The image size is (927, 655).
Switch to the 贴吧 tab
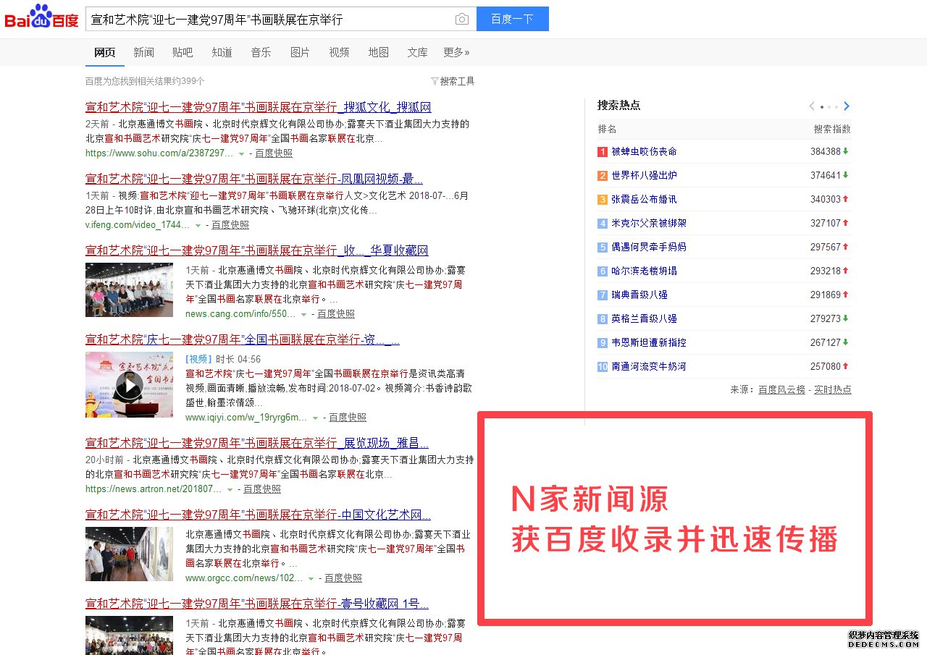183,52
